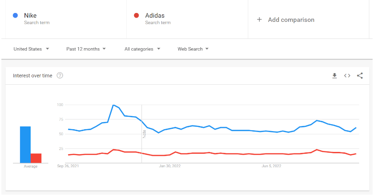
Task: Click the Jan 30, 2022 axis label
Action: [x=169, y=166]
